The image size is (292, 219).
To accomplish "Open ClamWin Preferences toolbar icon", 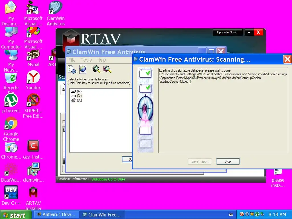I will coord(72,69).
